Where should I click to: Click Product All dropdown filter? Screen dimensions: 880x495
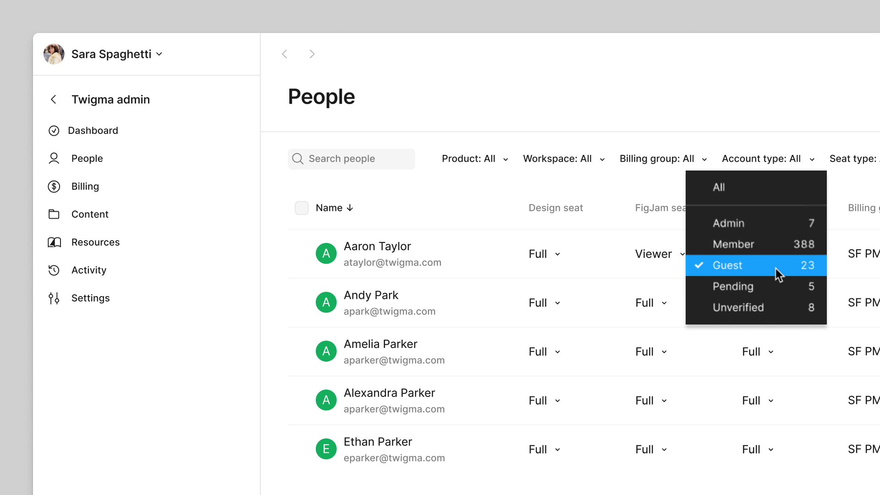pyautogui.click(x=474, y=158)
